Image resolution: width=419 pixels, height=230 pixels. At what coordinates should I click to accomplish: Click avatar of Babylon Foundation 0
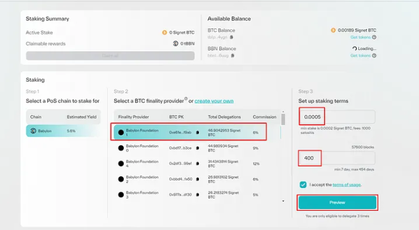(121, 148)
